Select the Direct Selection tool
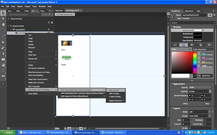217x135 pixels. pos(3,19)
